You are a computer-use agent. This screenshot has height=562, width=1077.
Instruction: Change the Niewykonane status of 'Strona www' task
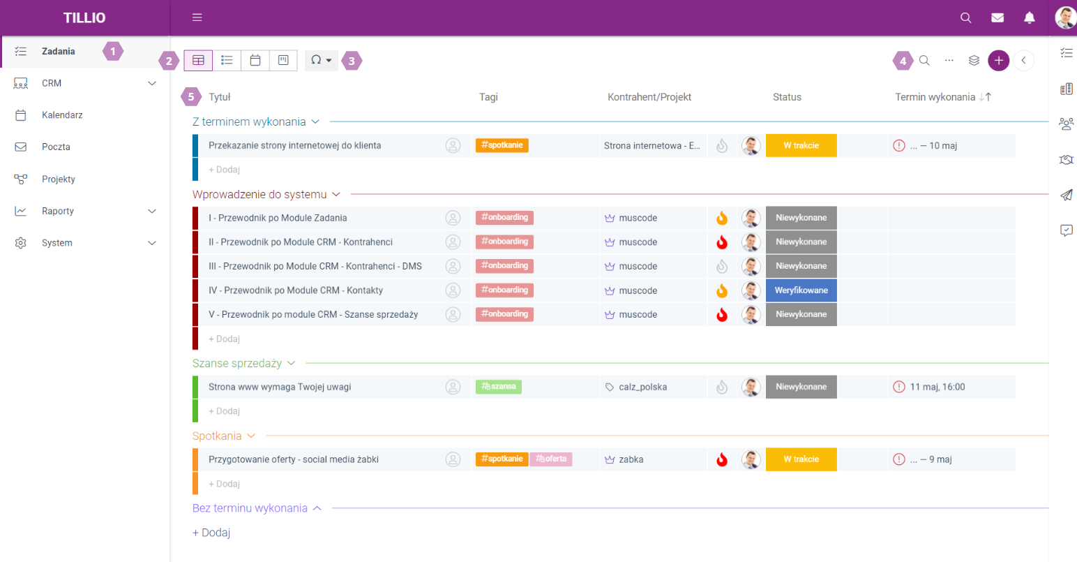pos(801,387)
